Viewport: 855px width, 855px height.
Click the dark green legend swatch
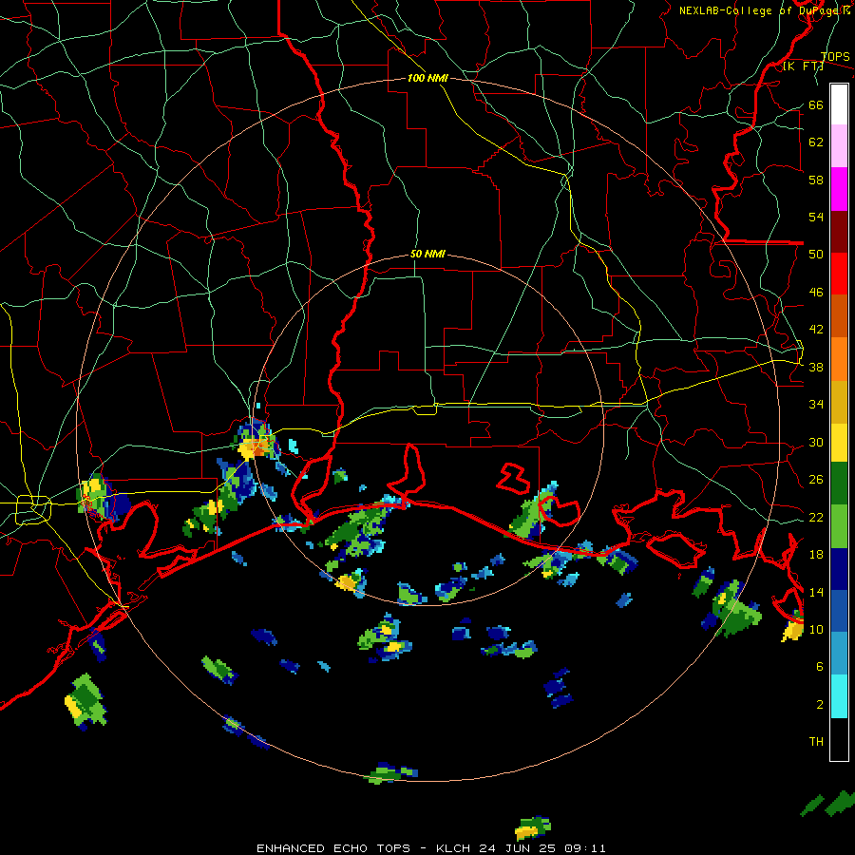[839, 484]
